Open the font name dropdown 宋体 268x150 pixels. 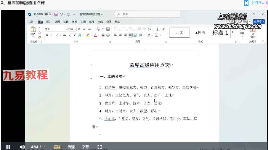[56, 29]
